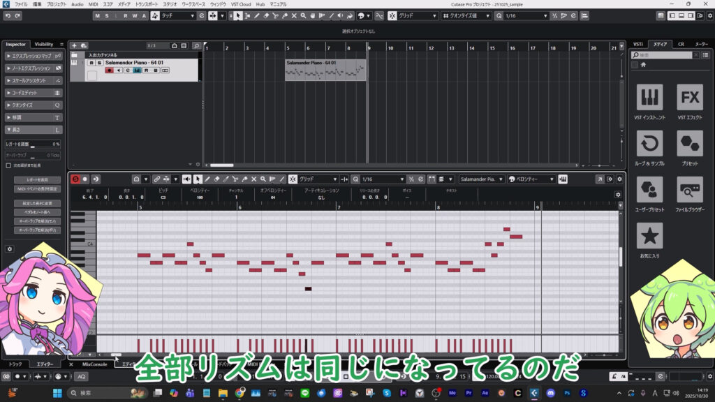Switch to the Visibility tab
This screenshot has height=402, width=715.
click(44, 44)
